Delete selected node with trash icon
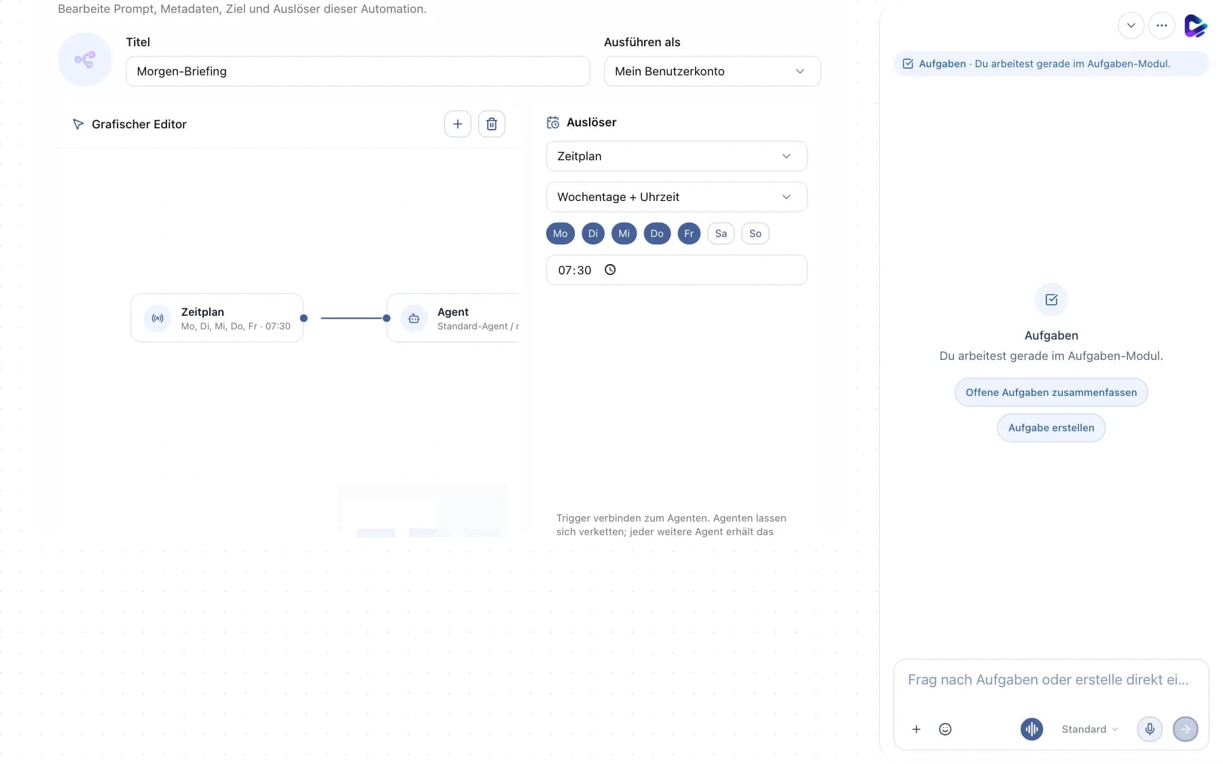The image size is (1223, 764). click(x=491, y=124)
